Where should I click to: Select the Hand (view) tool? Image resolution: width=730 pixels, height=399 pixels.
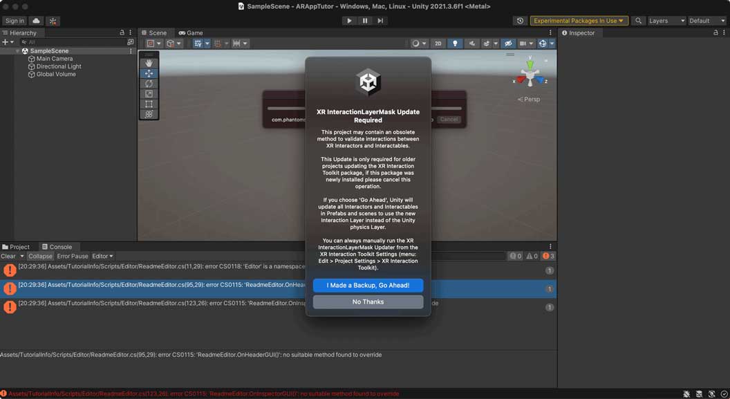pos(149,63)
